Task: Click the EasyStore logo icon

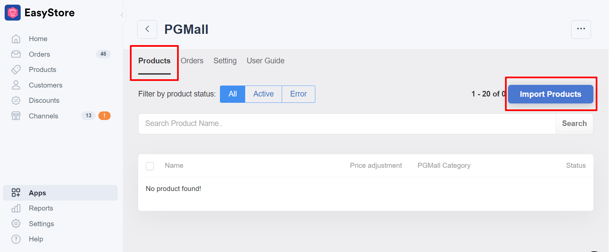Action: (13, 13)
